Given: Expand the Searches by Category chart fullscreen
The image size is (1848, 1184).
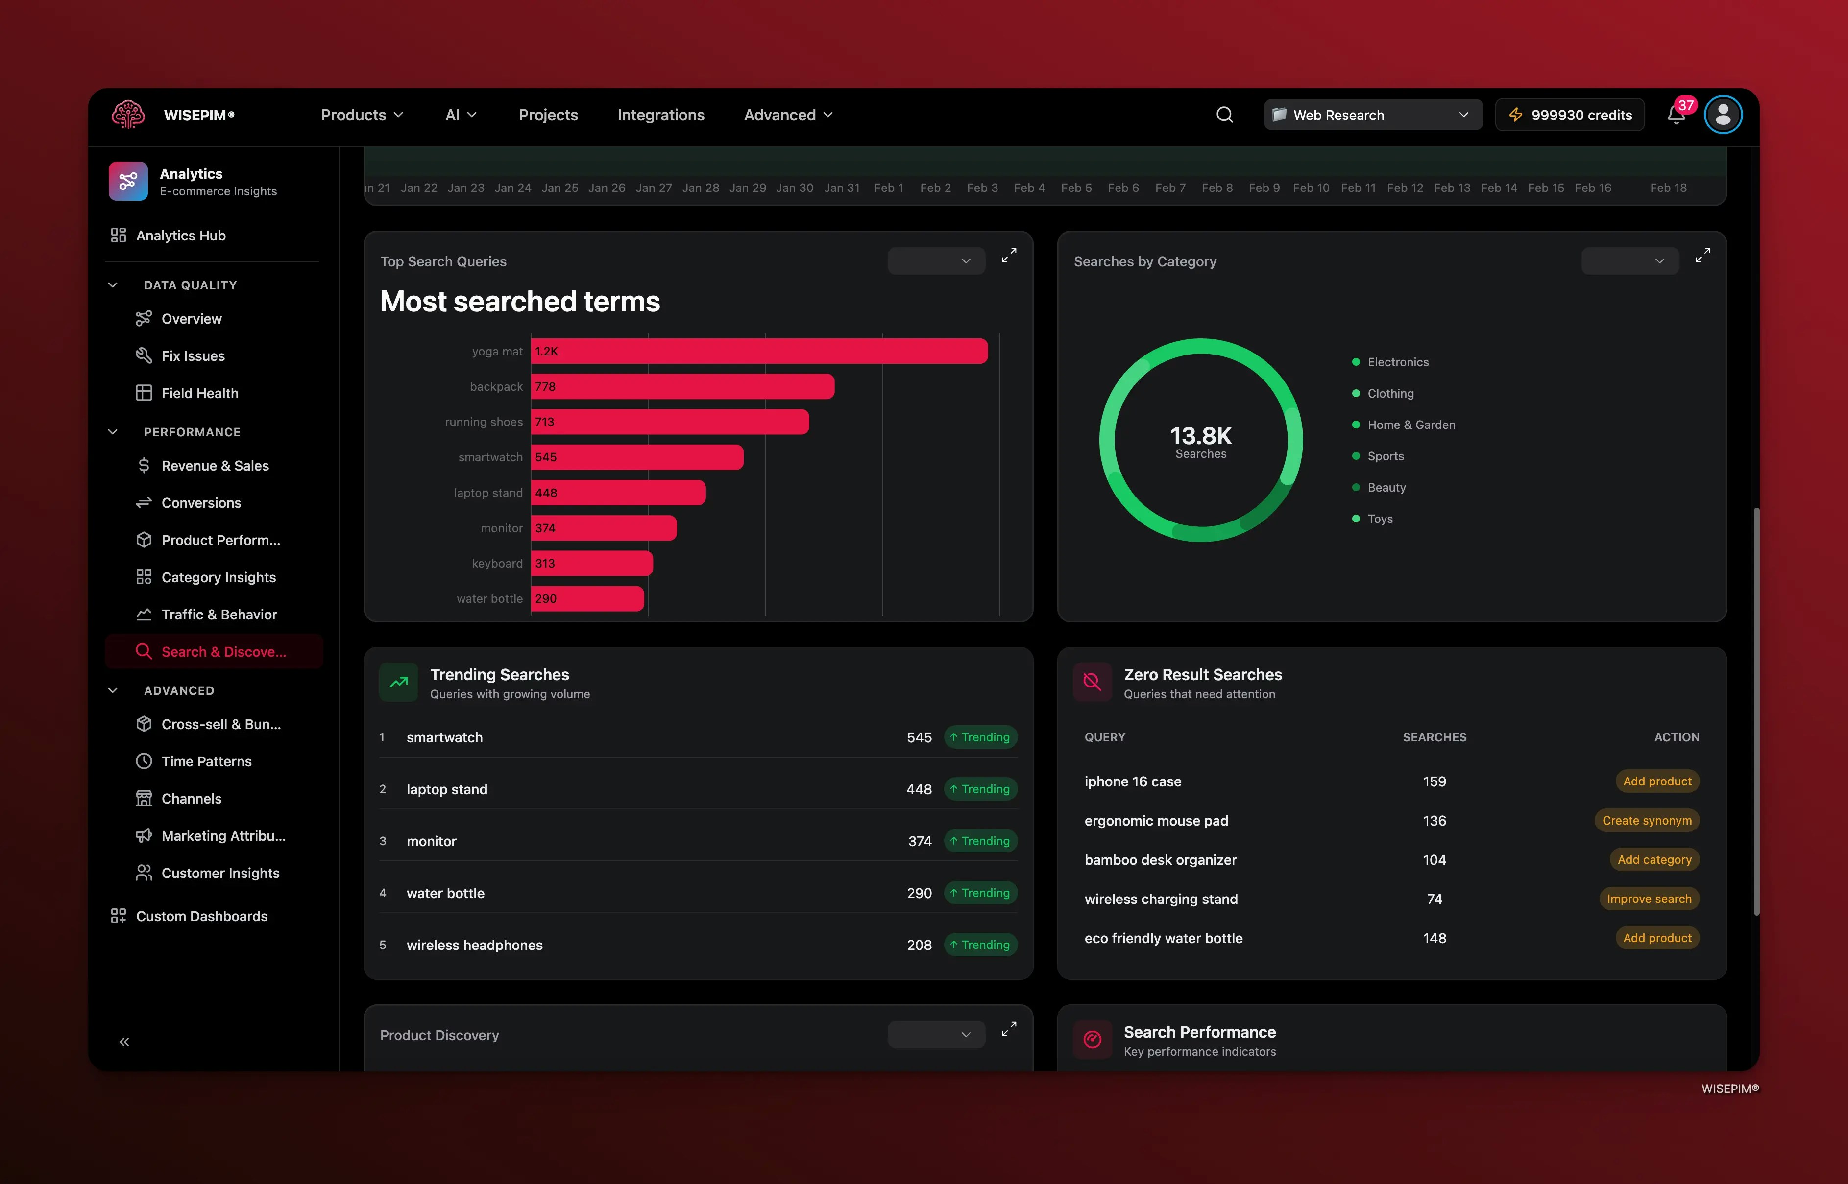Looking at the screenshot, I should click(1702, 256).
